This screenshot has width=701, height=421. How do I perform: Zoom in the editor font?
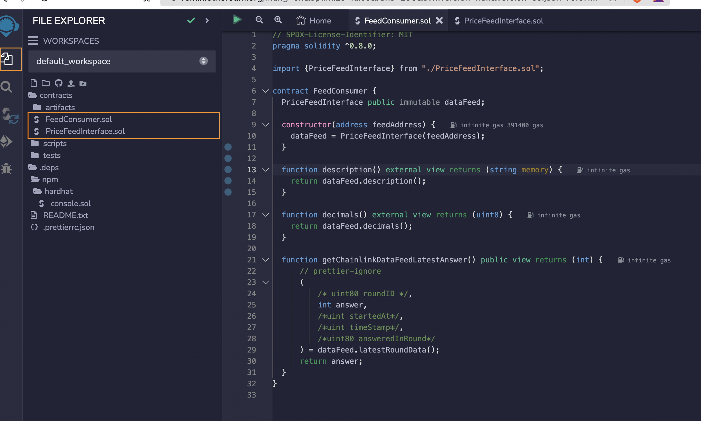[278, 20]
